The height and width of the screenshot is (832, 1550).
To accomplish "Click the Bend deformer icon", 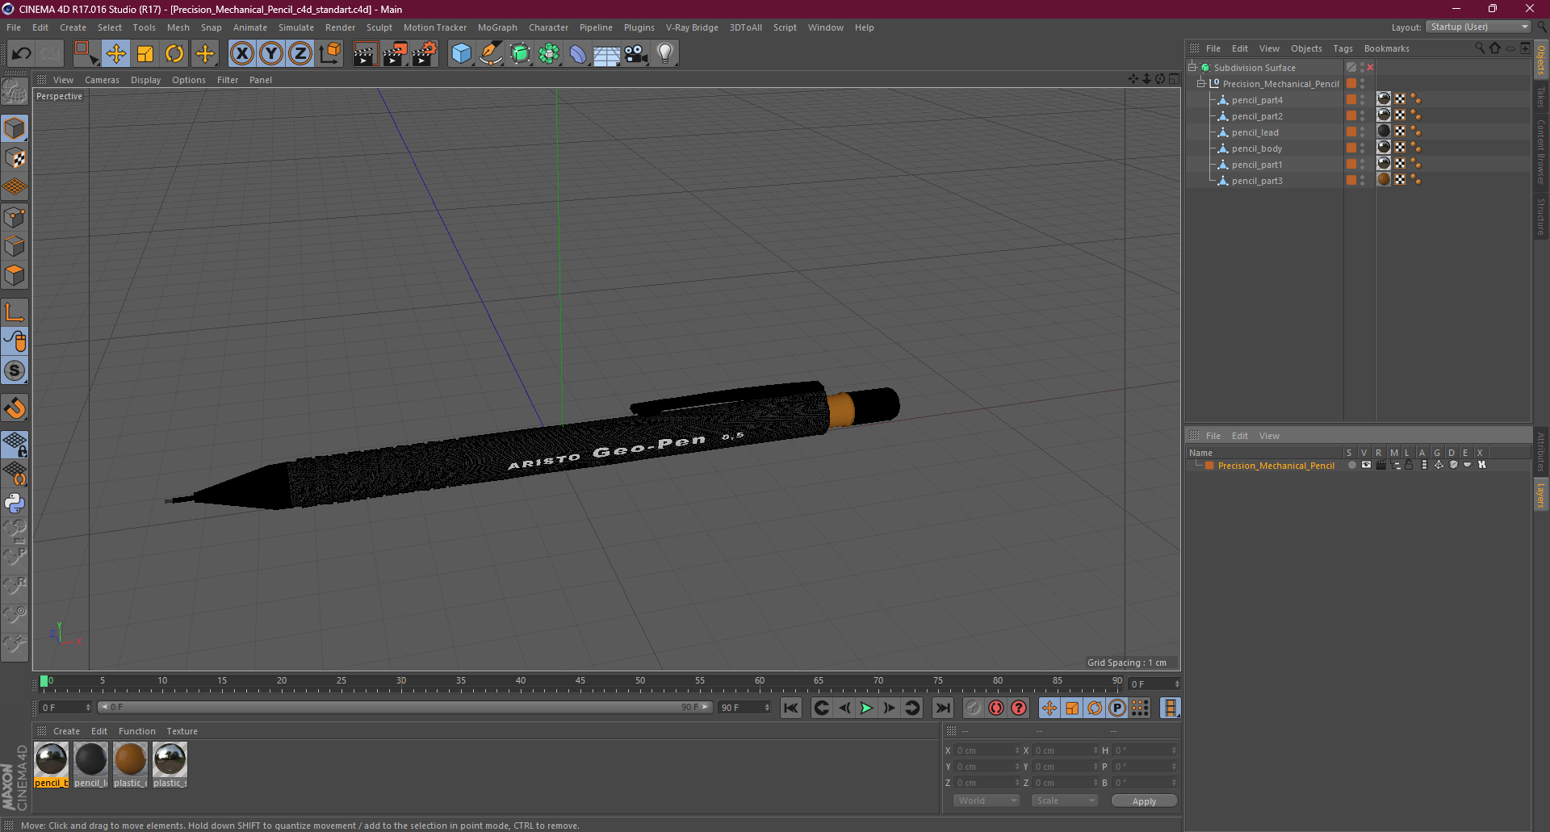I will tap(578, 54).
